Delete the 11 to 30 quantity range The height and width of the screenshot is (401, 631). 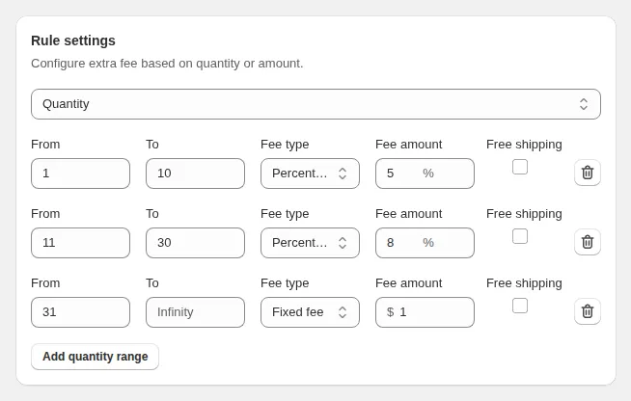tap(588, 242)
